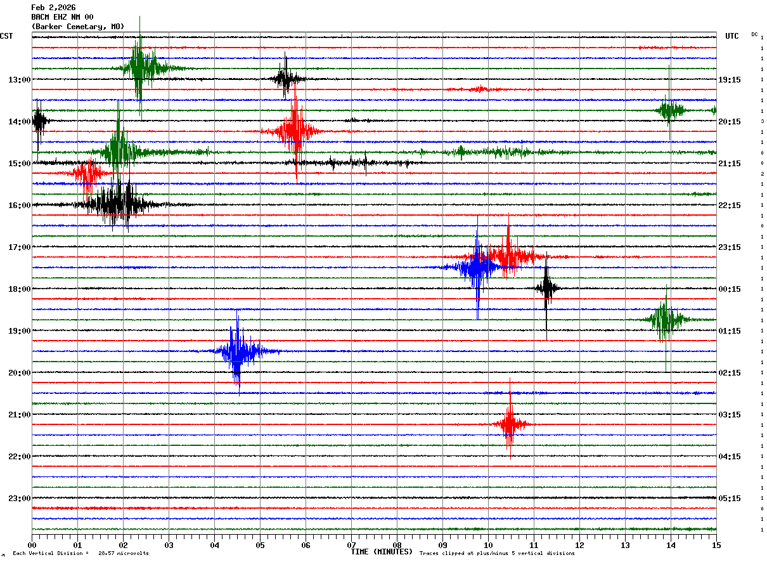Click the 23:00 CST time marker
The image size is (767, 562).
click(x=19, y=499)
